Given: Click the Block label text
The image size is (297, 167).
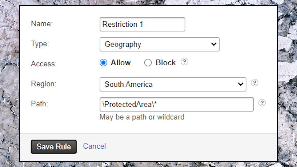Looking at the screenshot, I should 166,63.
